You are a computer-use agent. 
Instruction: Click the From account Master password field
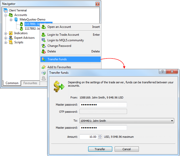[x=103, y=105]
